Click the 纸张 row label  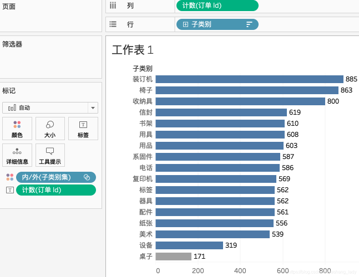pyautogui.click(x=146, y=223)
